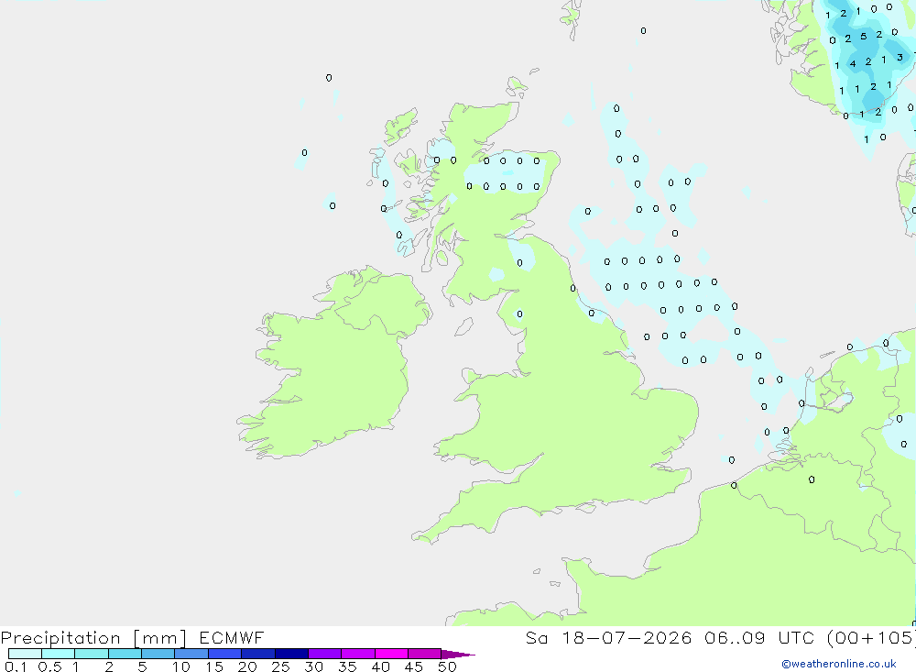Click the 10–15 mm legend color swatch

click(191, 654)
